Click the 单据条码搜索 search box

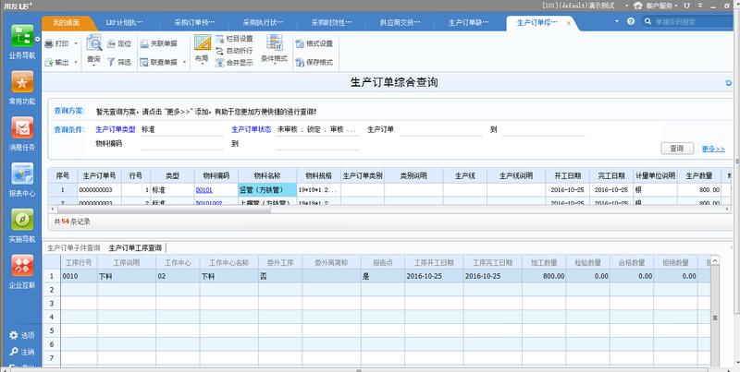690,21
